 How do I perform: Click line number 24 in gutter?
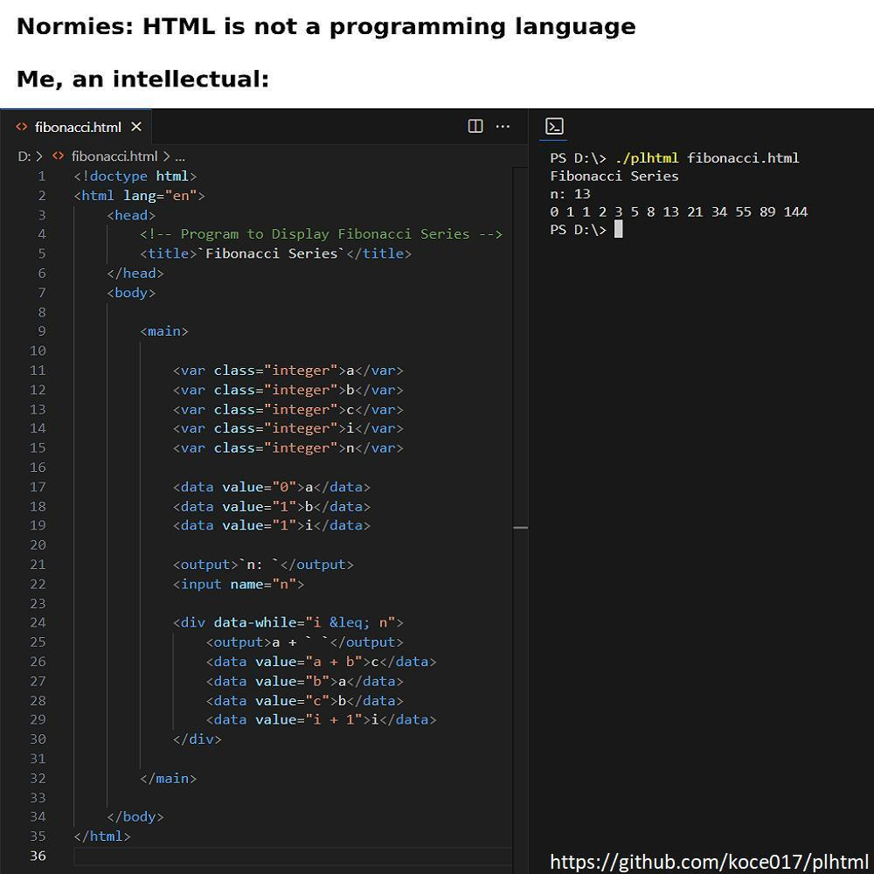point(38,622)
